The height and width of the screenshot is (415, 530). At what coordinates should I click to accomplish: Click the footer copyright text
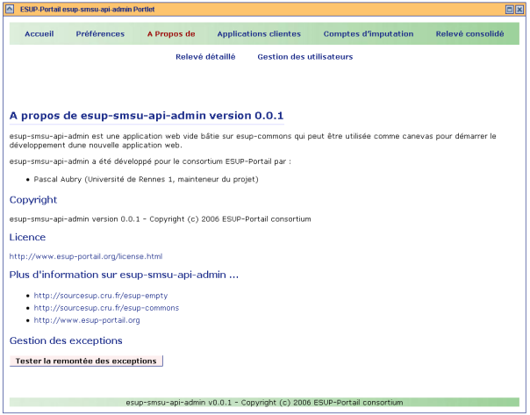(x=264, y=403)
